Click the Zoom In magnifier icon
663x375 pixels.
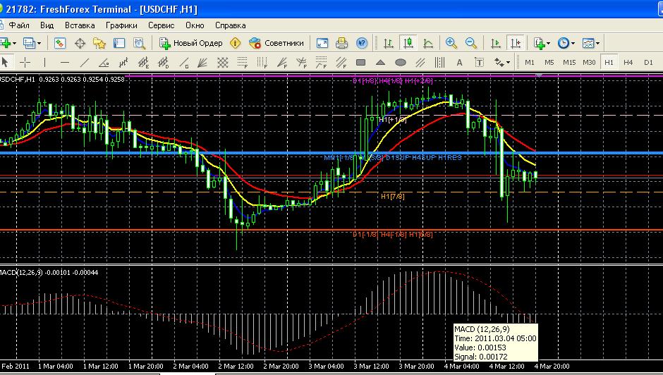451,43
